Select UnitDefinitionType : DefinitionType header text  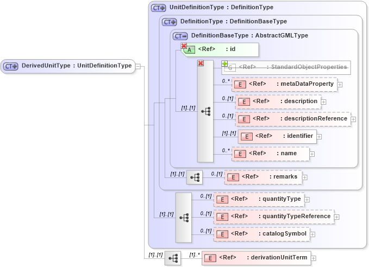pyautogui.click(x=221, y=7)
